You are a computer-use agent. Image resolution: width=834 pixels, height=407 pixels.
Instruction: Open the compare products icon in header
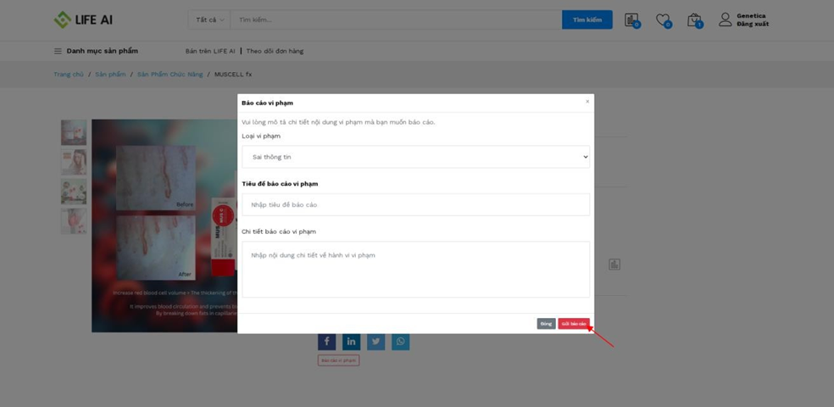pos(631,20)
